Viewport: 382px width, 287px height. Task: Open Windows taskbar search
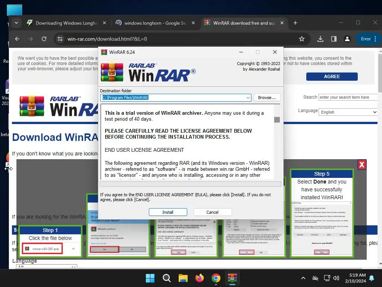click(167, 278)
